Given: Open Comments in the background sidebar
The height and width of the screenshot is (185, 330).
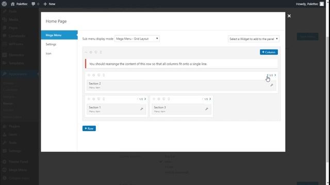Looking at the screenshot, I should click(x=17, y=36).
